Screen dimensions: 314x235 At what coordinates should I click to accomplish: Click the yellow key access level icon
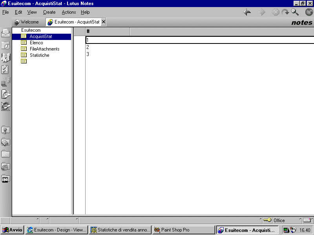tap(267, 220)
